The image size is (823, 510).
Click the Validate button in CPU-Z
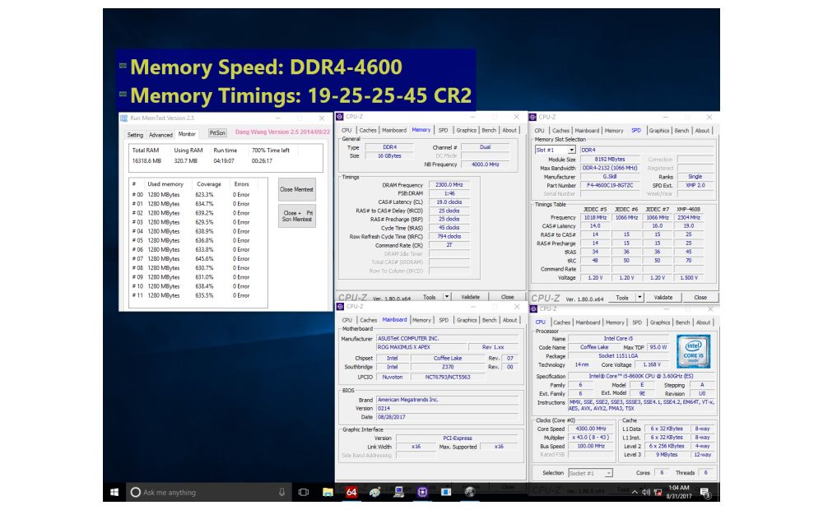(472, 296)
